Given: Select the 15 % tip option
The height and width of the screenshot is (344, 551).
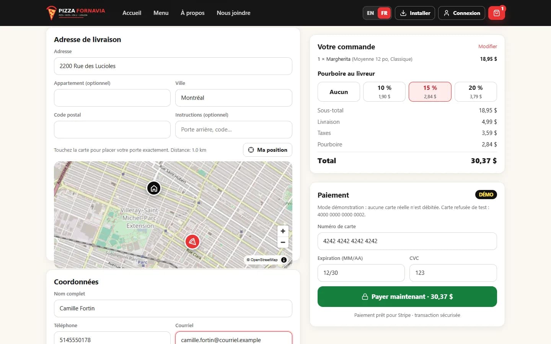Looking at the screenshot, I should tap(430, 92).
